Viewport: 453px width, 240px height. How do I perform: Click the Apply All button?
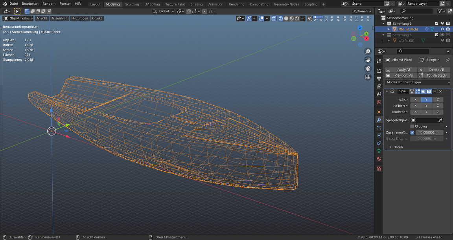click(x=401, y=70)
